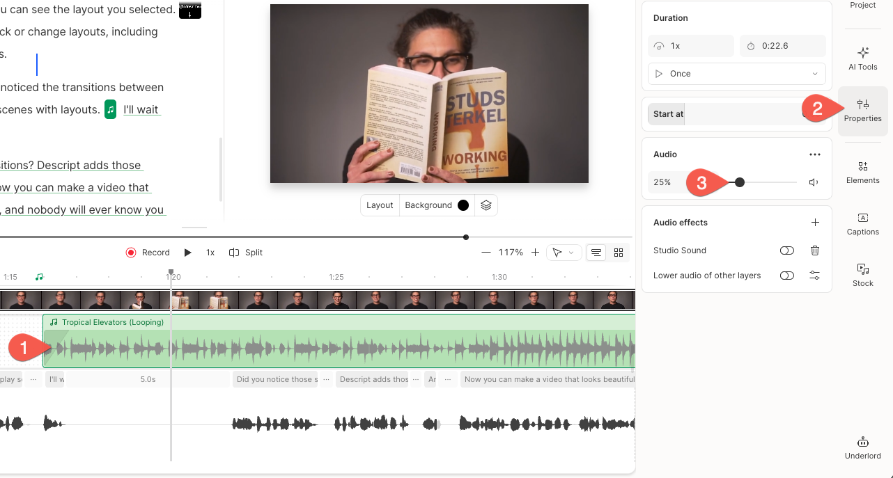
Task: Open the pointer tool dropdown in timeline
Action: pyautogui.click(x=563, y=253)
